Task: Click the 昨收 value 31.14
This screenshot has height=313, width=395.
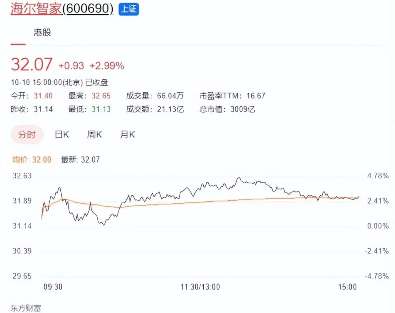Action: (43, 109)
